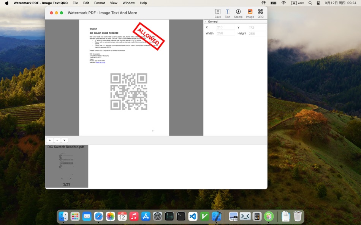Open Spotlight search from the menu bar
This screenshot has width=361, height=225.
309,3
